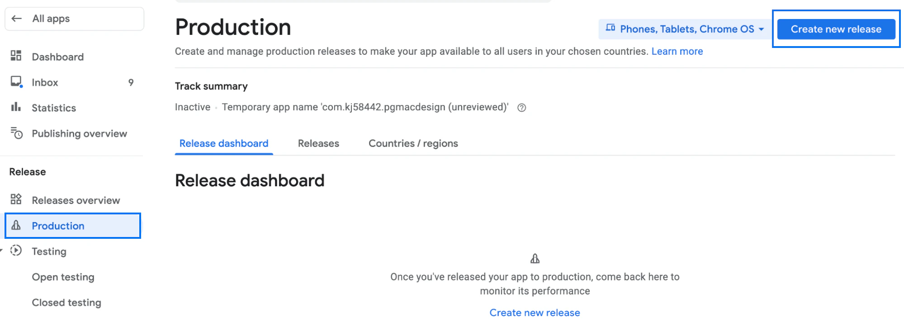This screenshot has width=904, height=322.
Task: Click the Inbox monitor icon
Action: click(16, 82)
